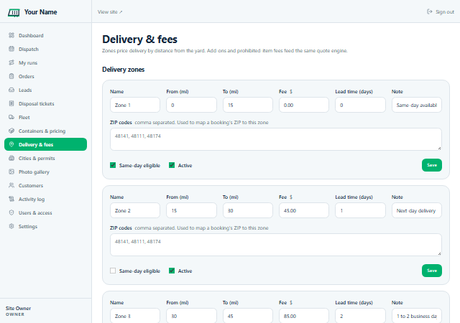Edit Zone 1 To (mi) value 15
The width and height of the screenshot is (460, 323).
247,105
